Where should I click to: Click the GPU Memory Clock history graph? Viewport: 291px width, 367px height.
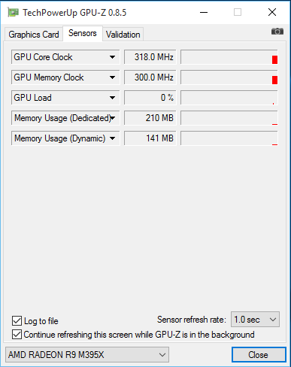coord(229,77)
